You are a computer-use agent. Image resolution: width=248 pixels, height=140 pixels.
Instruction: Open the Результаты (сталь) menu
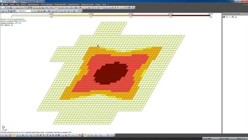(x=87, y=4)
